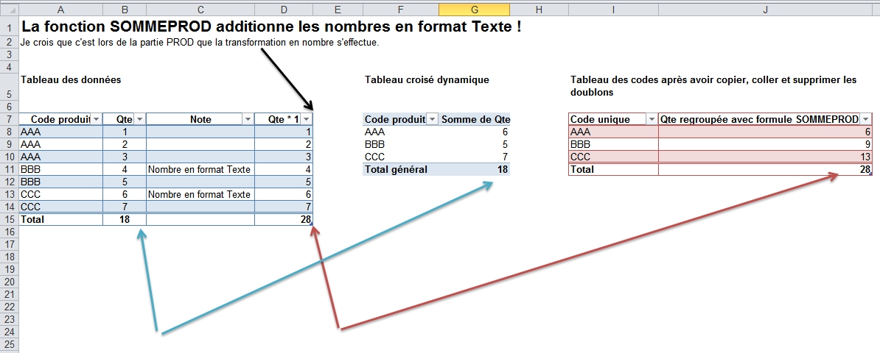Select the column A header
The image size is (880, 353).
pyautogui.click(x=60, y=9)
